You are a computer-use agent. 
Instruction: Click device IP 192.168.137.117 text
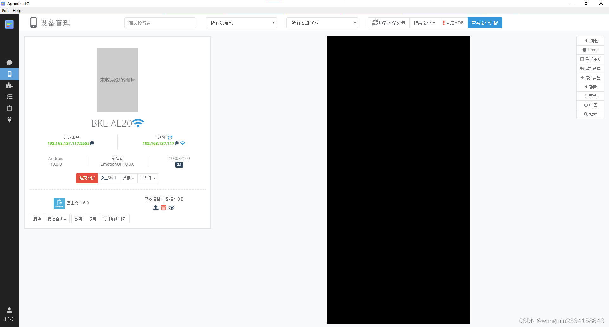[158, 144]
